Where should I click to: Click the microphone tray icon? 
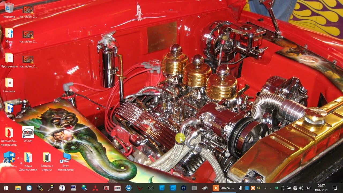(x=241, y=188)
